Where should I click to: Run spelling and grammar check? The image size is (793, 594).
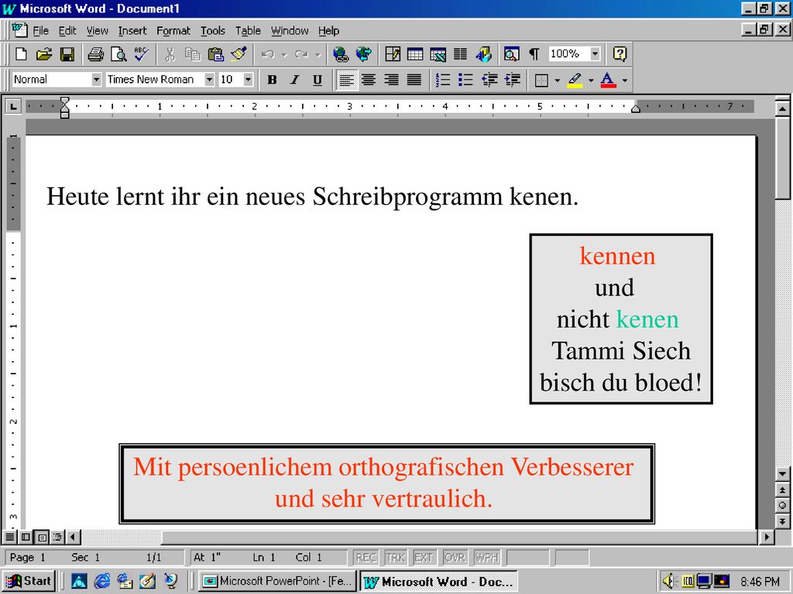(x=142, y=53)
